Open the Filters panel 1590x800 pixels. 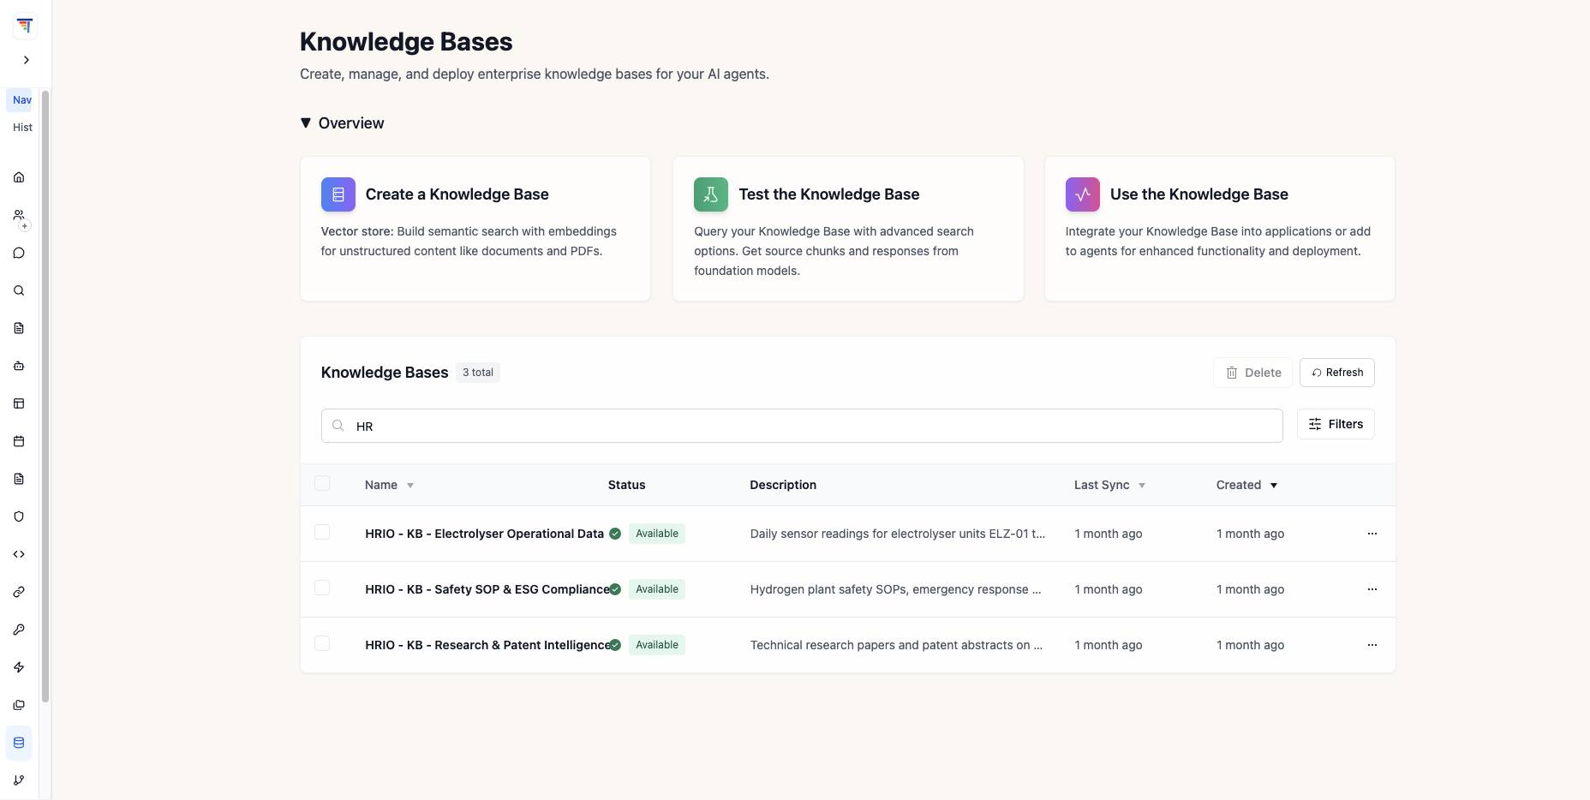pos(1336,424)
